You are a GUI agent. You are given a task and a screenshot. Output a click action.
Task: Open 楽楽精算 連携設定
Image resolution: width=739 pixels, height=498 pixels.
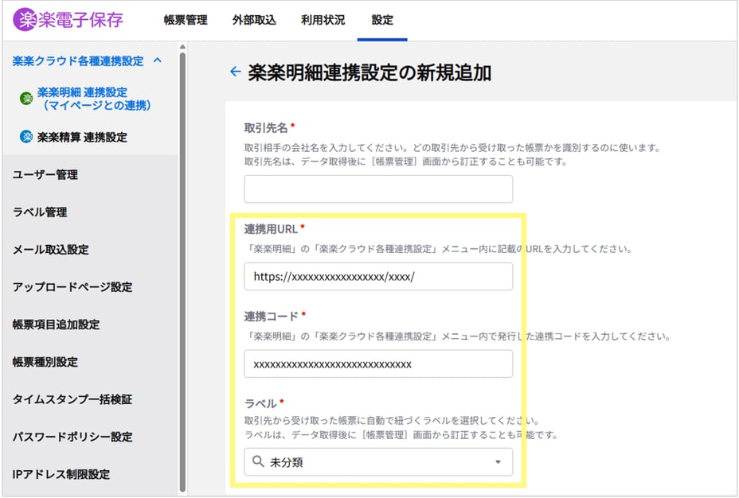coord(82,137)
